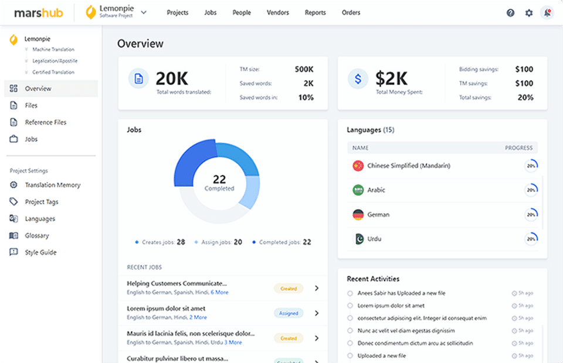Click the Glossary book icon
This screenshot has height=363, width=563.
point(13,235)
